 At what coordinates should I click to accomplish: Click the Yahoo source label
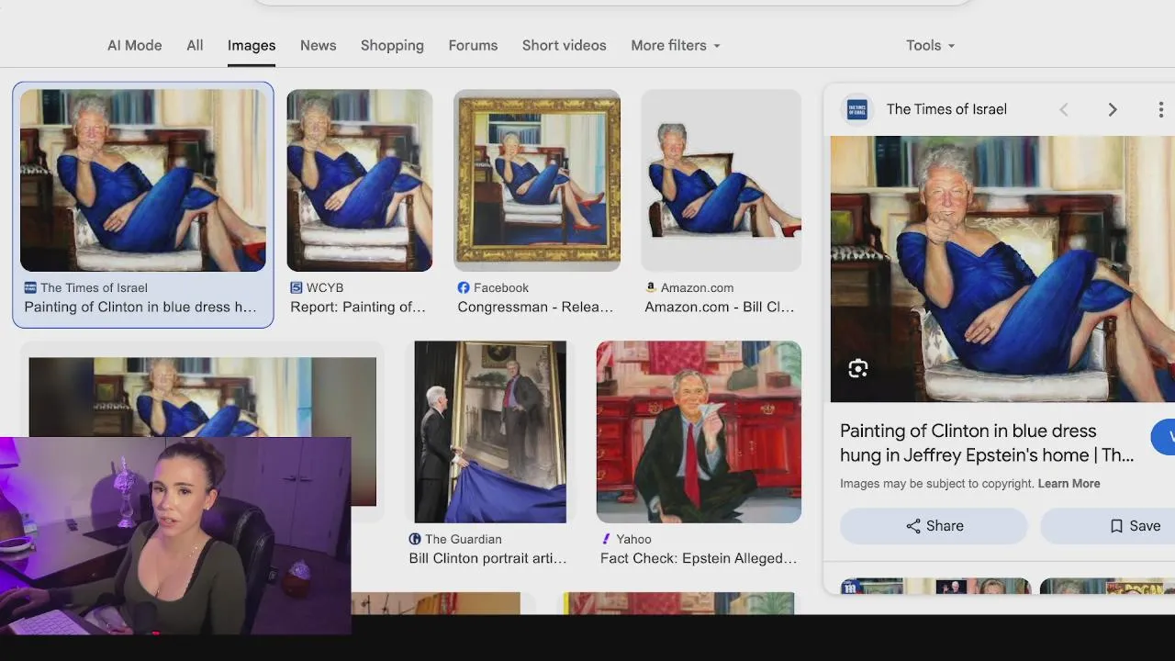[633, 539]
